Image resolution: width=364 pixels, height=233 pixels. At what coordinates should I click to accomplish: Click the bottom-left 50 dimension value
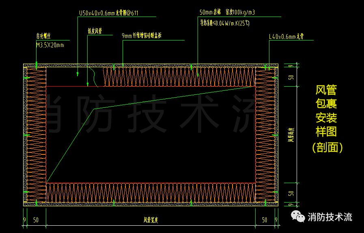[x=36, y=220]
